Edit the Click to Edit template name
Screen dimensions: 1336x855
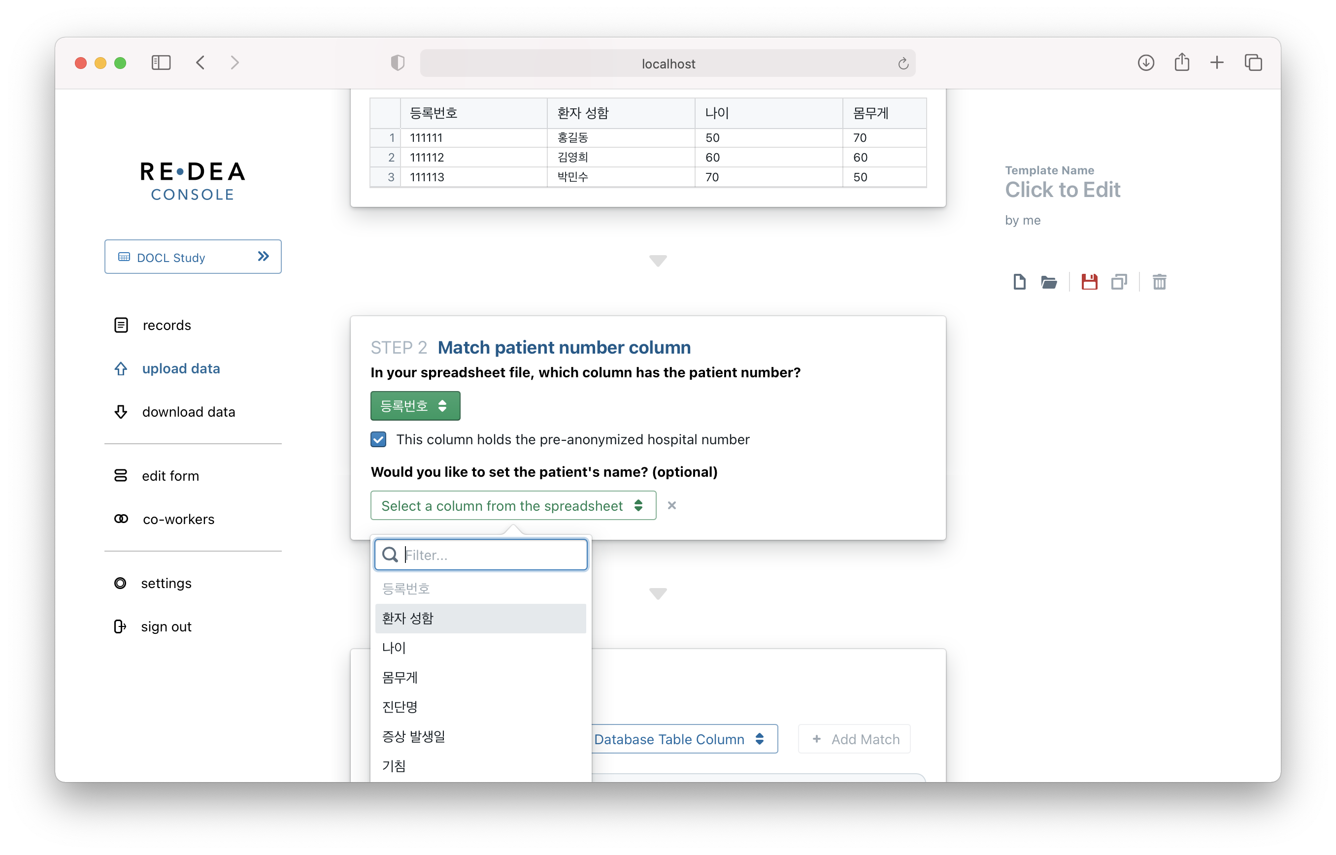point(1062,190)
